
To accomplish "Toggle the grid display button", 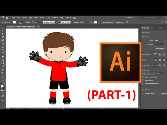I will [160, 54].
